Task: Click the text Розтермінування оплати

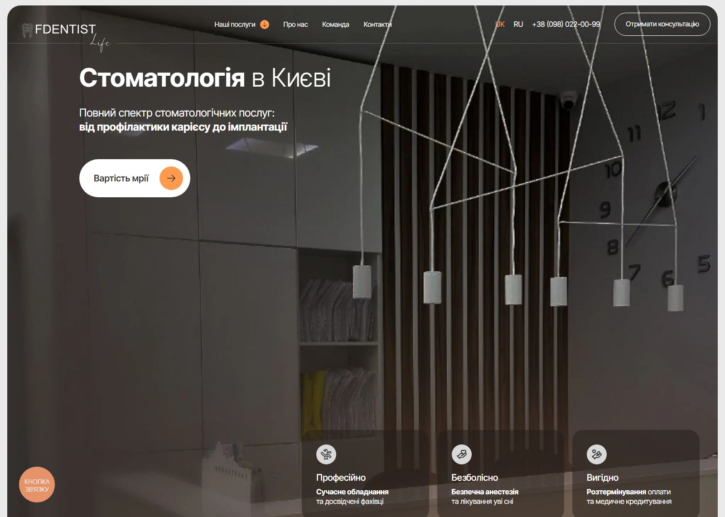Action: tap(628, 492)
